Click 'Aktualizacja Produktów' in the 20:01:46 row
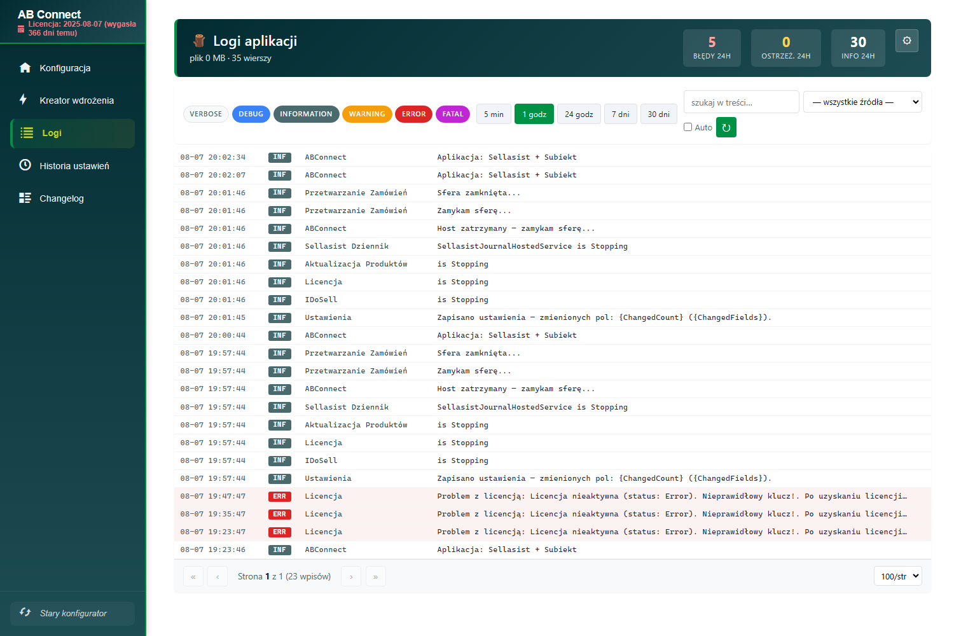This screenshot has width=954, height=636. (x=356, y=264)
